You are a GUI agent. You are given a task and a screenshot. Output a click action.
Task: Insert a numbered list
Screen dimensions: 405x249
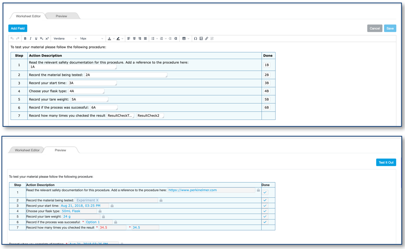(161, 38)
